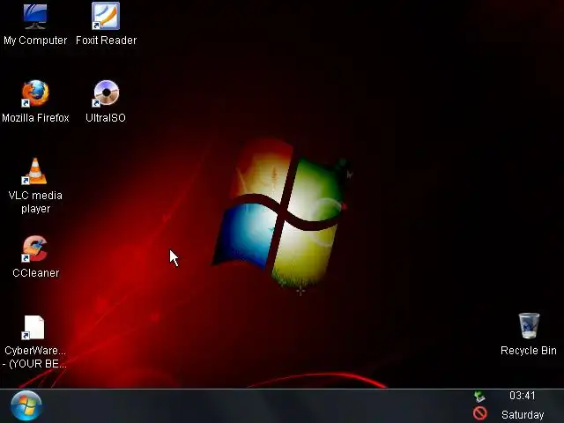Click the "Foxit Reader" label text
The width and height of the screenshot is (564, 423).
[x=106, y=41]
